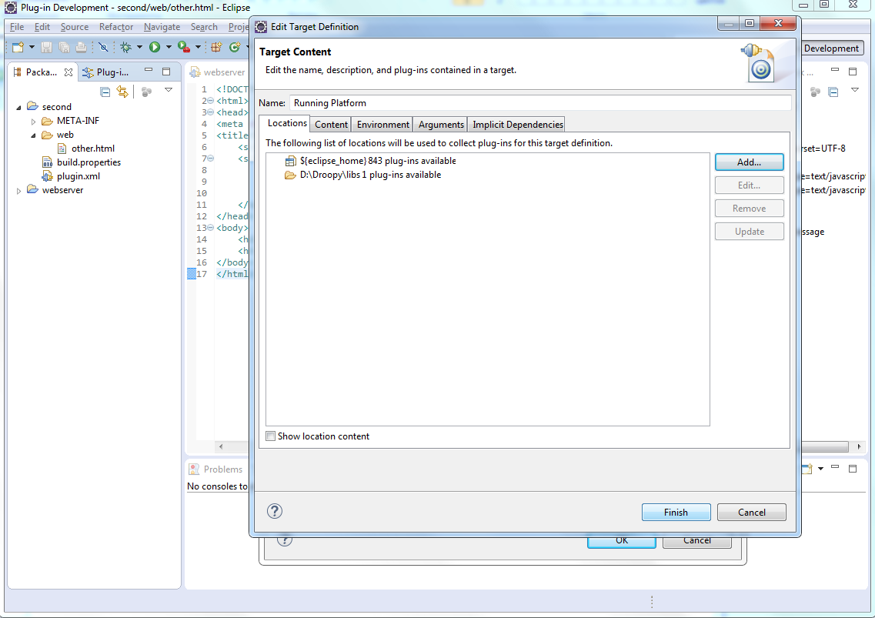Click the Open Console icon in bottom panel

(x=807, y=469)
